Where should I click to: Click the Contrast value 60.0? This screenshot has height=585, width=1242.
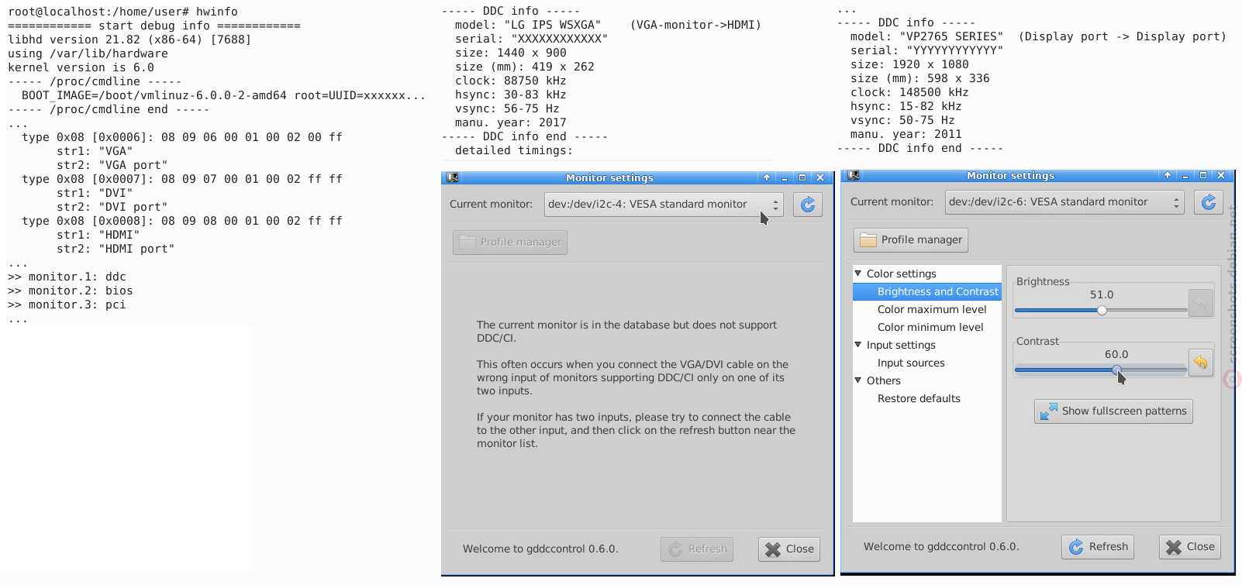1116,354
